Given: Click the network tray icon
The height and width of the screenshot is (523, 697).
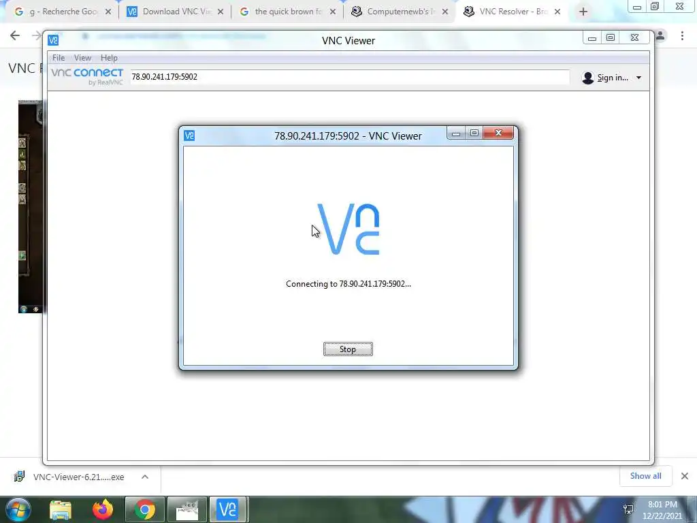Looking at the screenshot, I should 628,509.
